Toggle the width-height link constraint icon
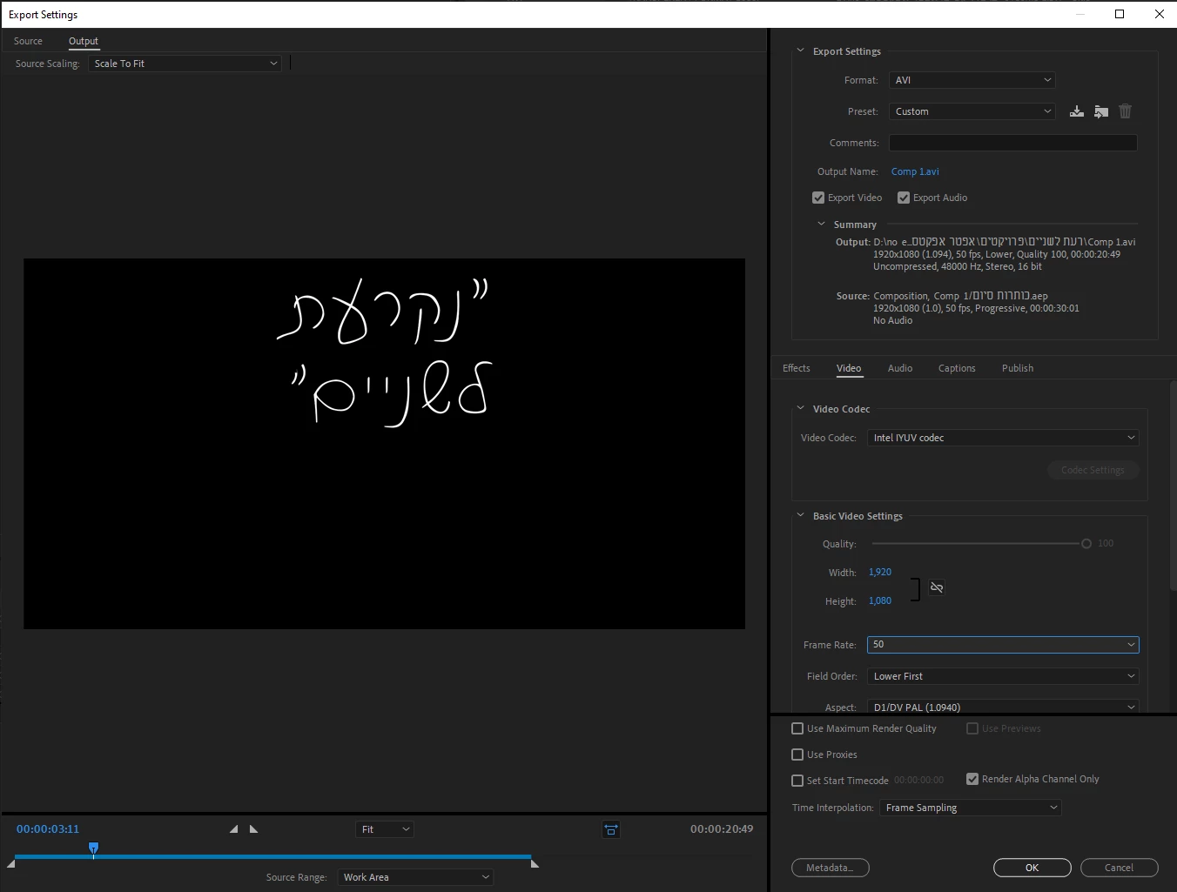The image size is (1177, 892). click(x=937, y=587)
